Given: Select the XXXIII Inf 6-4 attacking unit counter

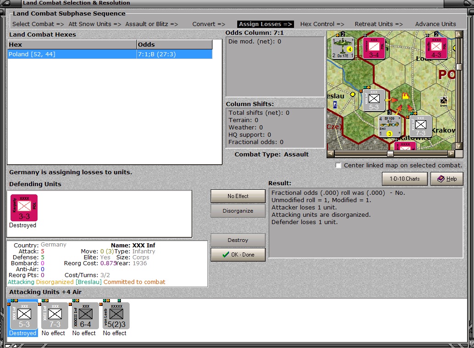Looking at the screenshot, I should (86, 316).
